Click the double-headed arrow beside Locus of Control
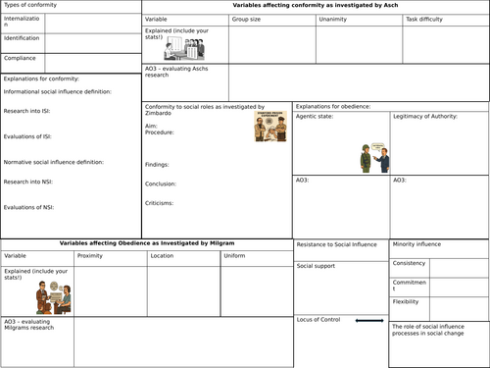Image resolution: width=490 pixels, height=368 pixels. click(369, 321)
